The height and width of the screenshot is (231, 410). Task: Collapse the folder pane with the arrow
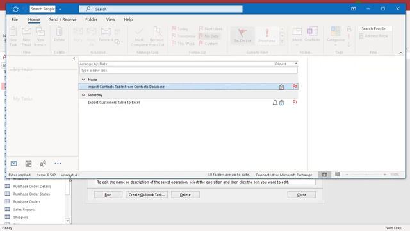click(74, 58)
